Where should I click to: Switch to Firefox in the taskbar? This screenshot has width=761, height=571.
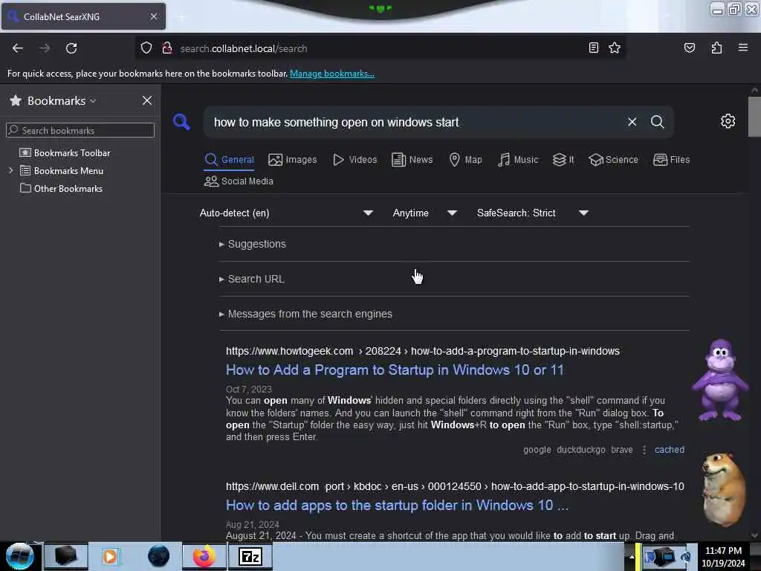pos(204,556)
